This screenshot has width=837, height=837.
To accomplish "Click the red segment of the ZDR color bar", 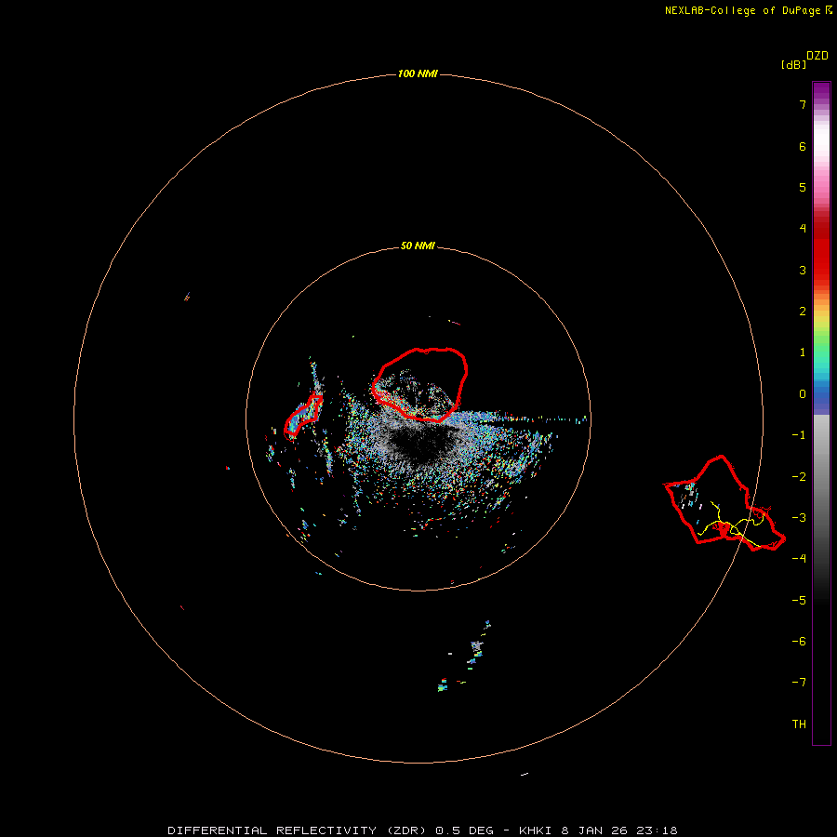I will tap(821, 248).
